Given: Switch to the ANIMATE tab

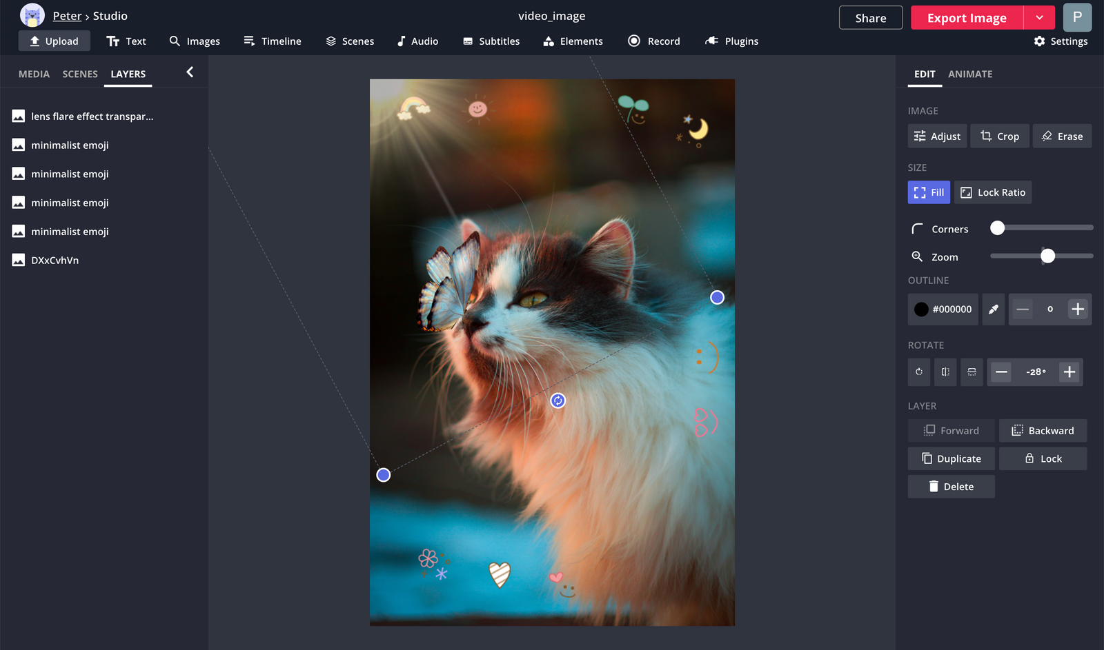Looking at the screenshot, I should point(970,74).
